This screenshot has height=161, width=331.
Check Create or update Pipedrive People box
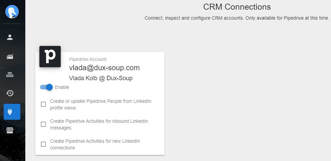tap(43, 104)
